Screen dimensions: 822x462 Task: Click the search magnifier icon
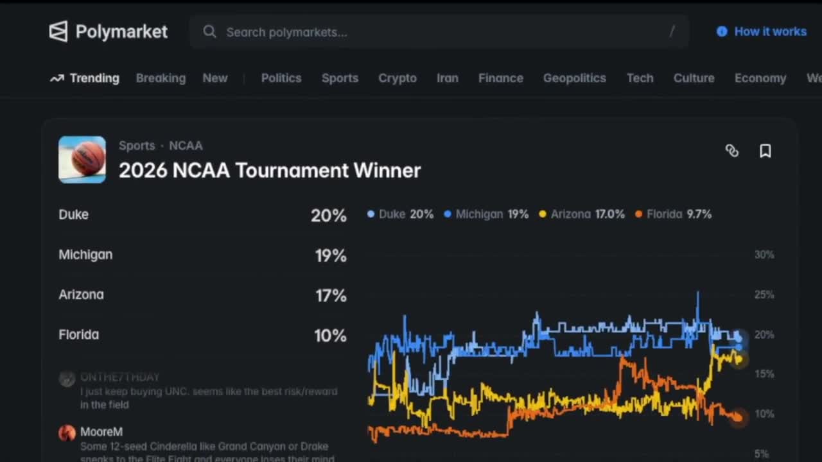coord(209,31)
